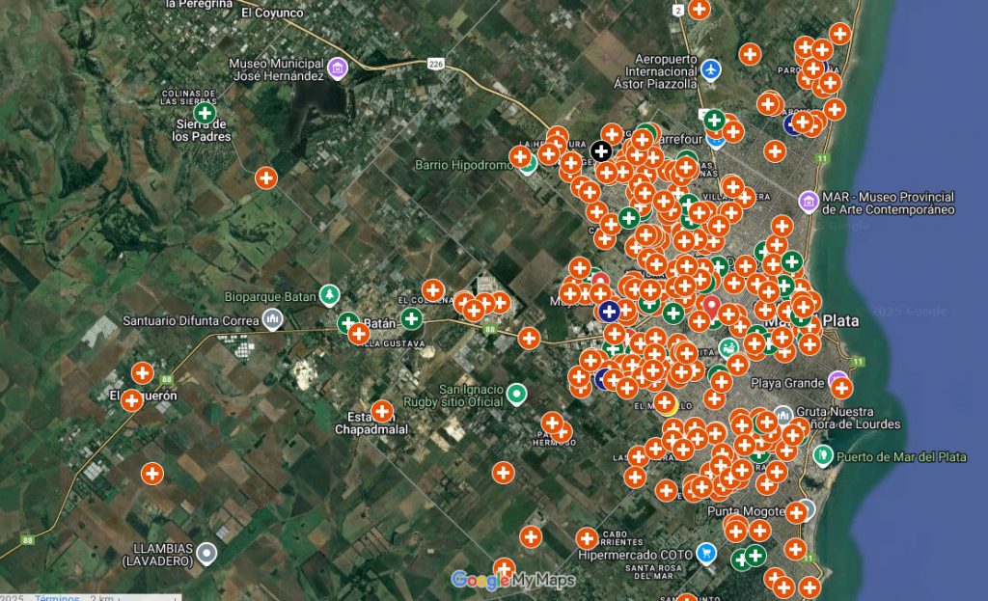Select the Aeropuerto Internacional airport icon
The image size is (988, 601).
coord(711,69)
